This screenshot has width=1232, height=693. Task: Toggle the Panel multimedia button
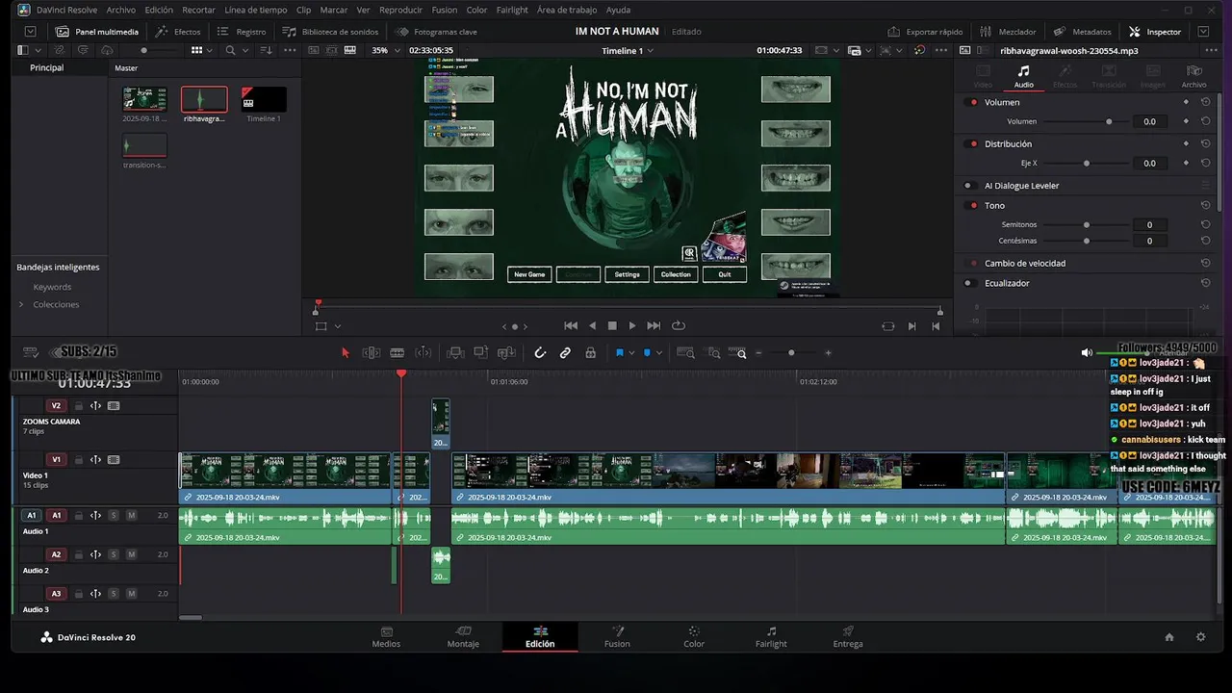pos(97,32)
